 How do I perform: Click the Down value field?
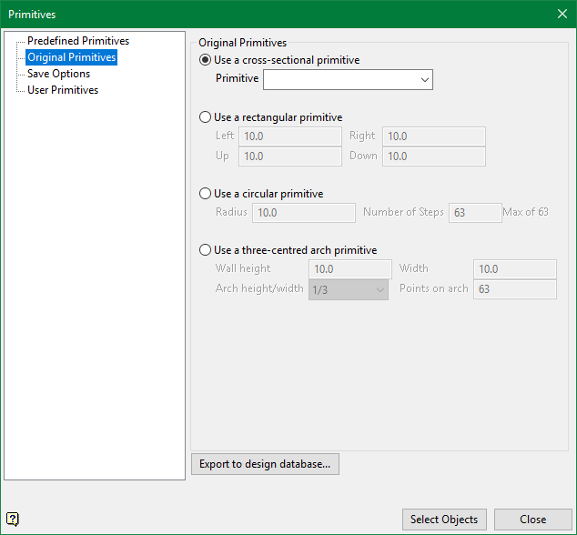pyautogui.click(x=434, y=156)
